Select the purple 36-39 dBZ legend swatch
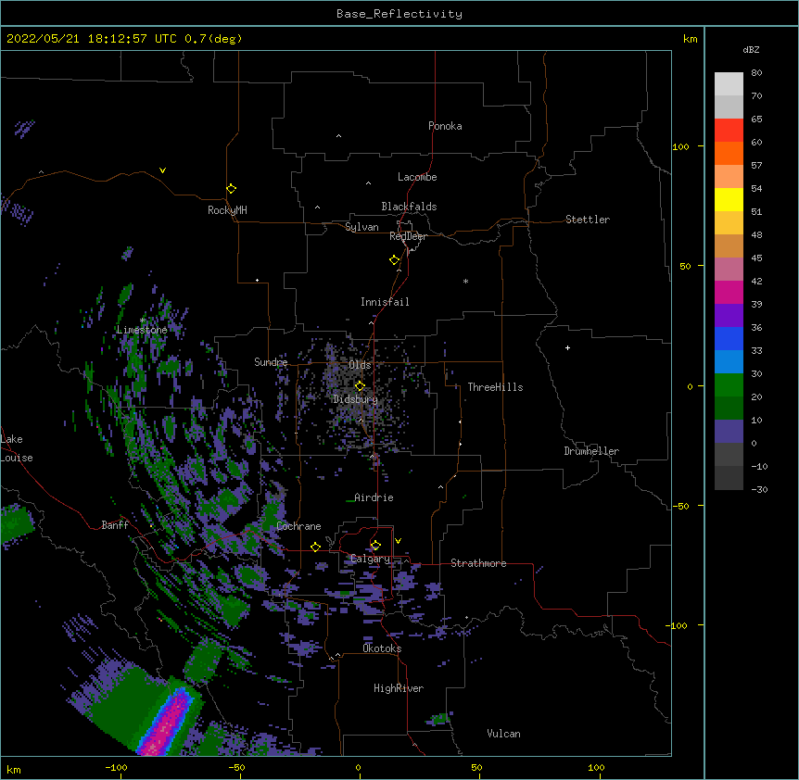The height and width of the screenshot is (780, 799). [729, 316]
